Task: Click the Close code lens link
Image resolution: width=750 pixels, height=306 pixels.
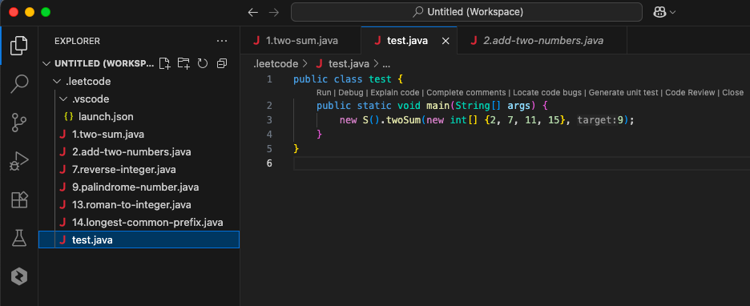Action: click(x=733, y=93)
